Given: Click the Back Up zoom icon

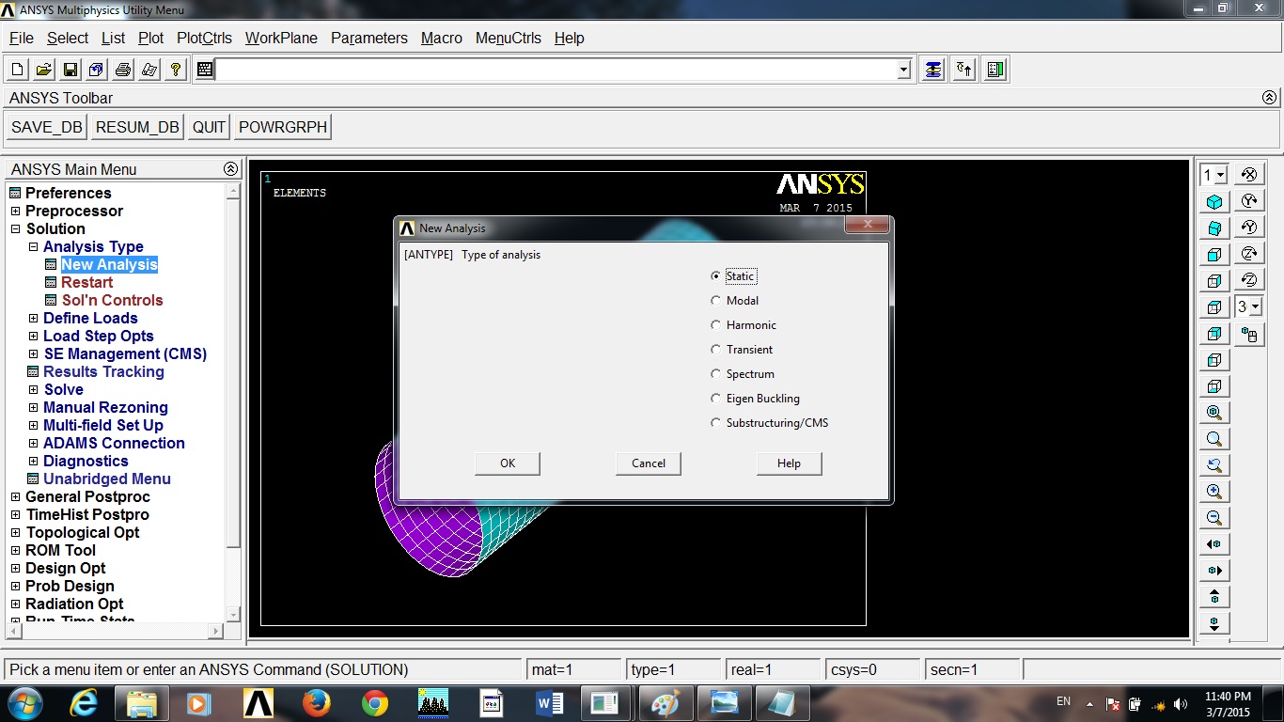Looking at the screenshot, I should [x=1214, y=465].
